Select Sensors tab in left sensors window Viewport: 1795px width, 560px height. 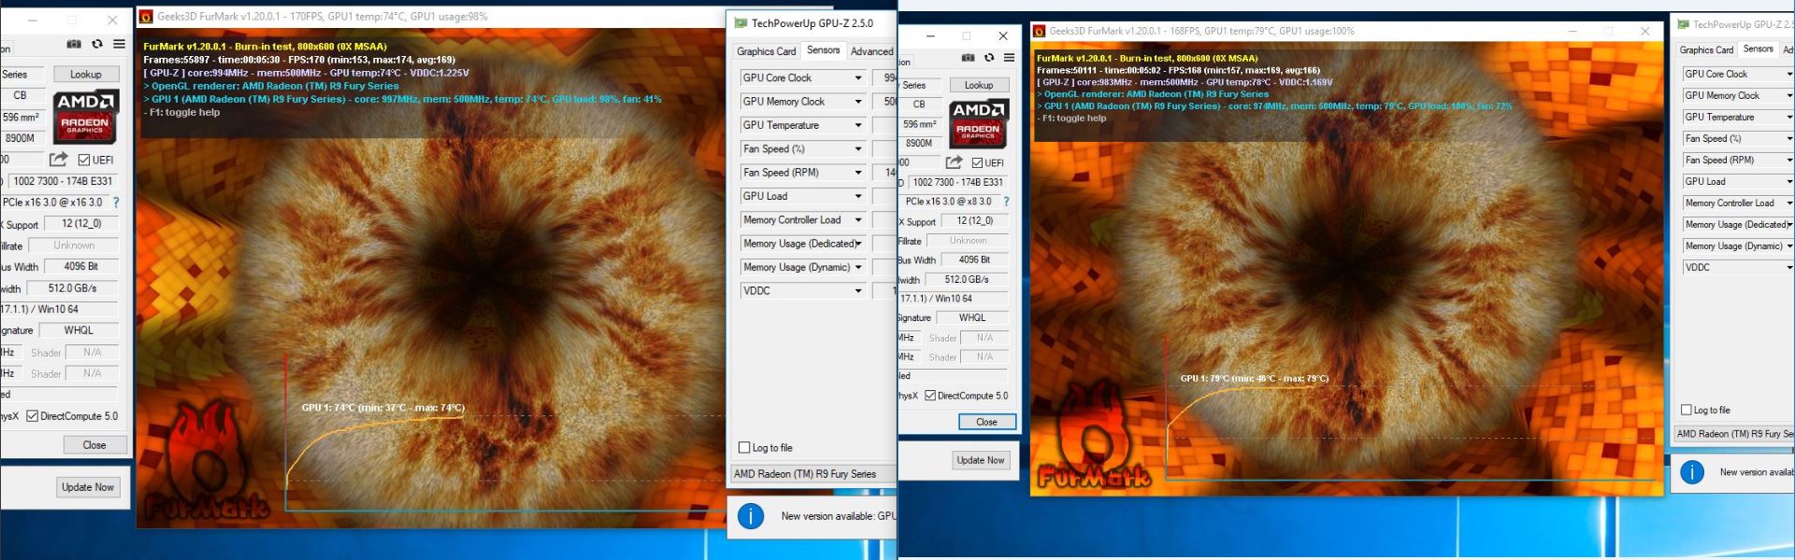click(x=824, y=50)
